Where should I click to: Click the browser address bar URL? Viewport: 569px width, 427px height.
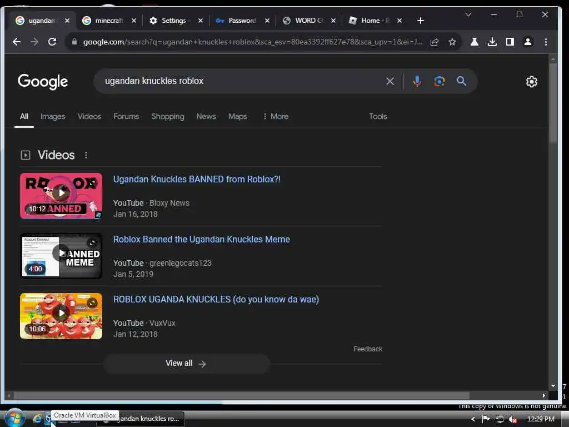[x=253, y=42]
